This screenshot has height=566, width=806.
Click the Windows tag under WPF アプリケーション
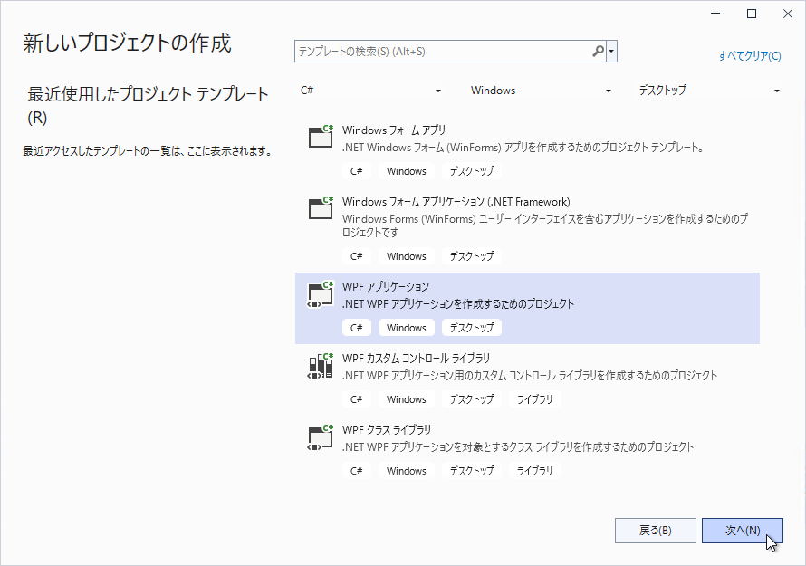[406, 328]
